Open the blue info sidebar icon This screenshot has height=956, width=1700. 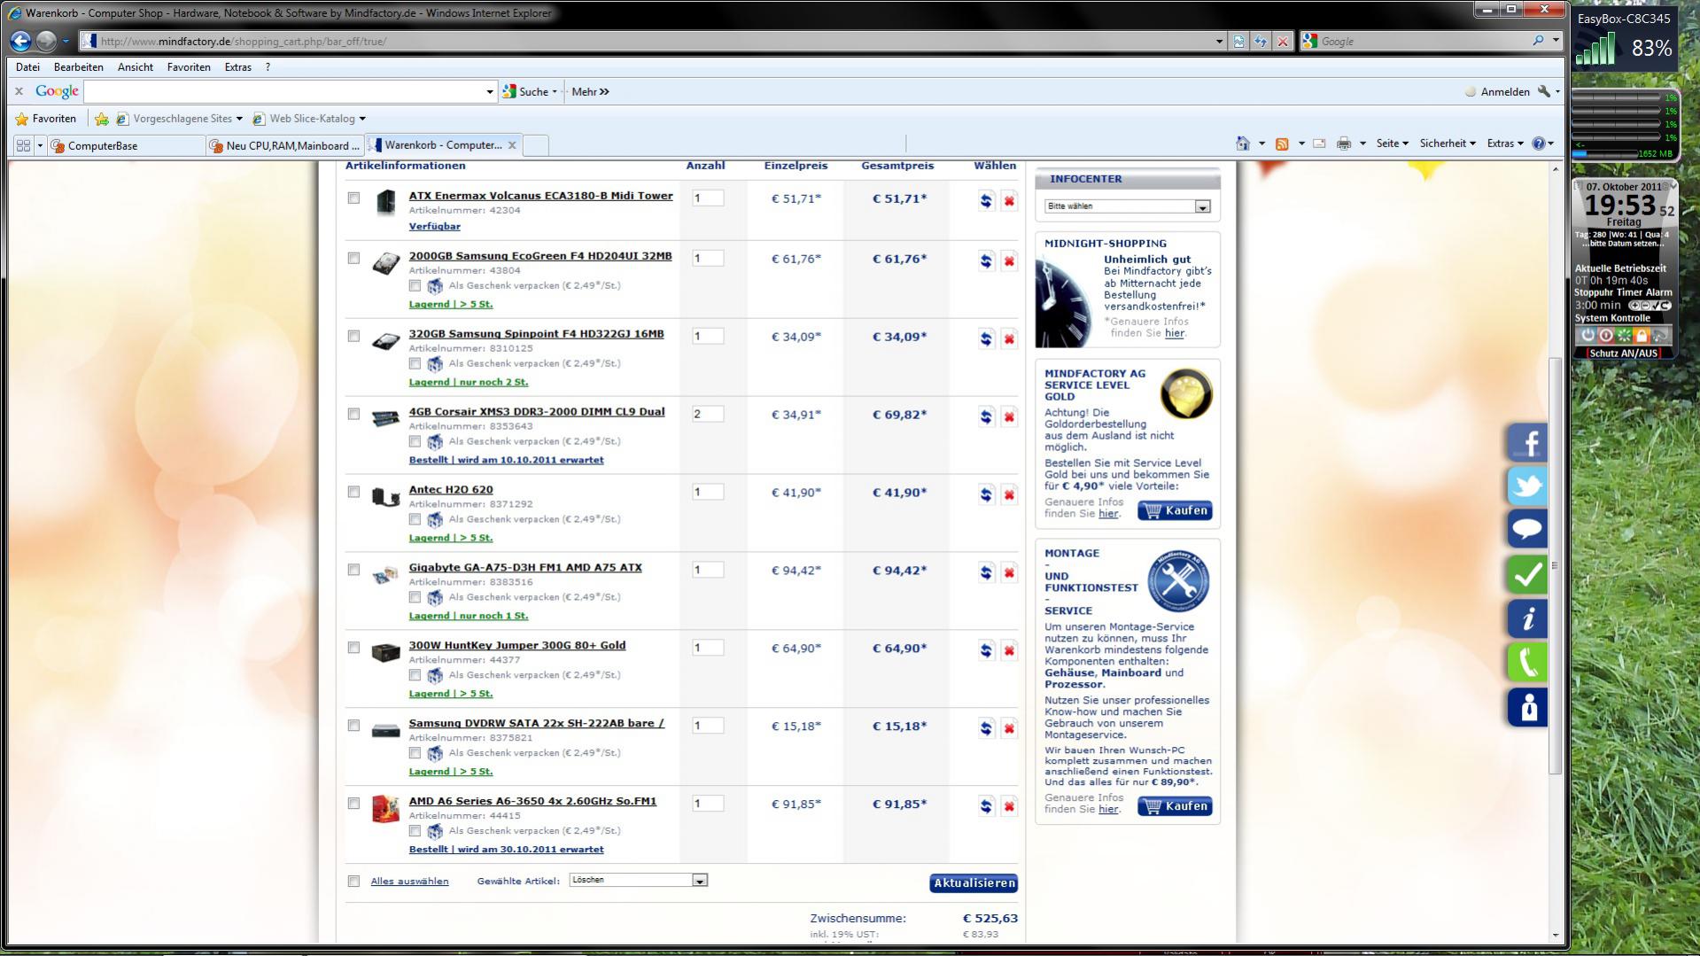1527,618
